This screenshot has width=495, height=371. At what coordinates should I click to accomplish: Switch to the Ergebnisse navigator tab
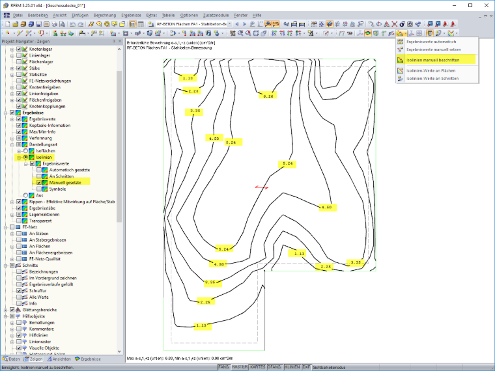(x=88, y=359)
